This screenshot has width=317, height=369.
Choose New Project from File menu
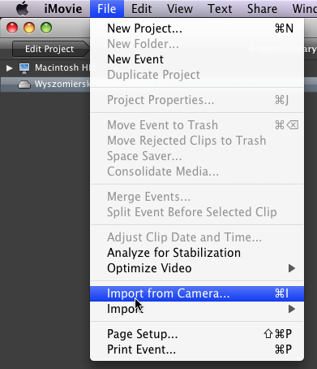[197, 28]
